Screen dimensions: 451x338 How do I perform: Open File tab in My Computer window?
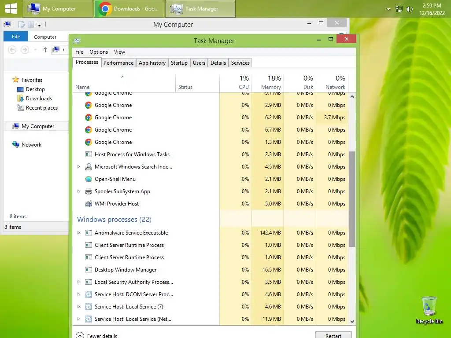point(16,37)
